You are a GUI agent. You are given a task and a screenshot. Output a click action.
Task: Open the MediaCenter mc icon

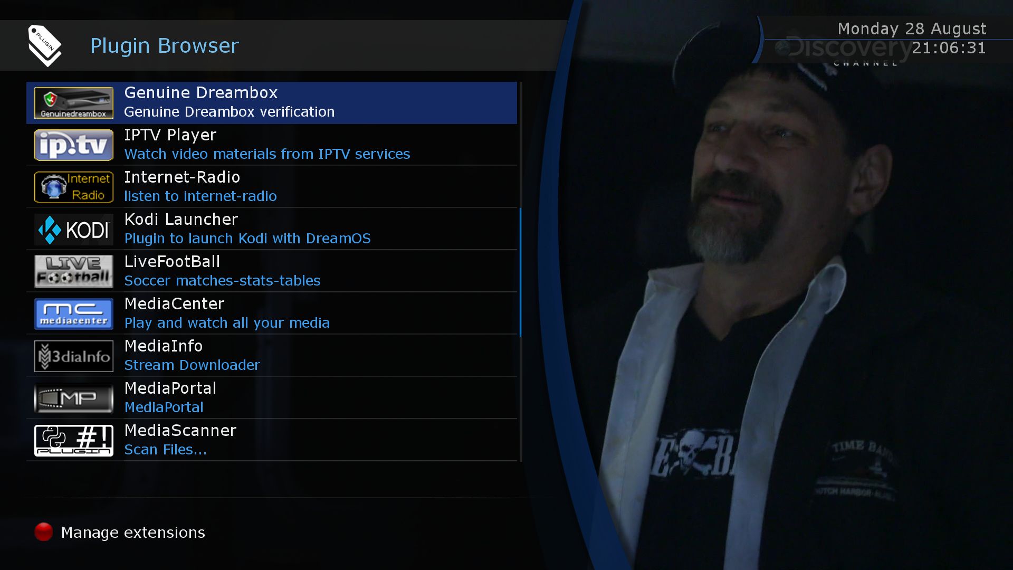(74, 314)
